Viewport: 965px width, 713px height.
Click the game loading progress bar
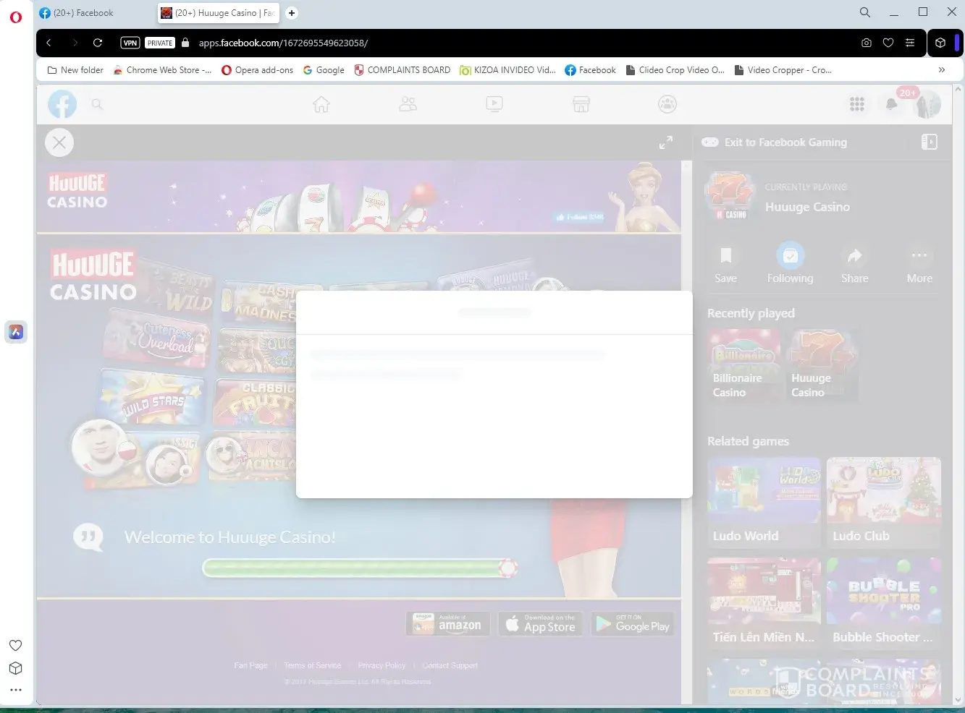(359, 568)
